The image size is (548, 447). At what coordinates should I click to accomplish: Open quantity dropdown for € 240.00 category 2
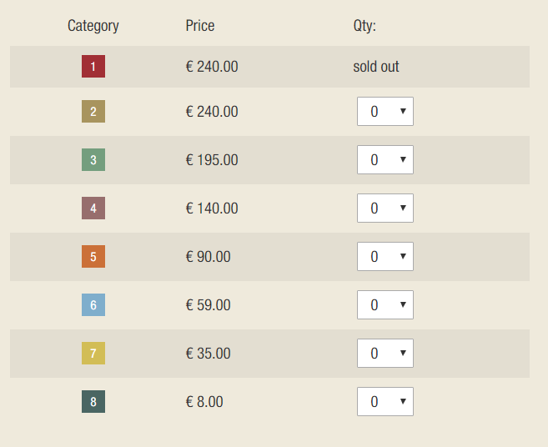pos(385,111)
